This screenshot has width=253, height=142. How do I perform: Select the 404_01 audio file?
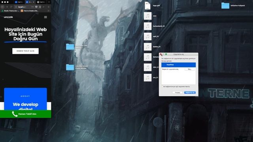[x=147, y=67]
